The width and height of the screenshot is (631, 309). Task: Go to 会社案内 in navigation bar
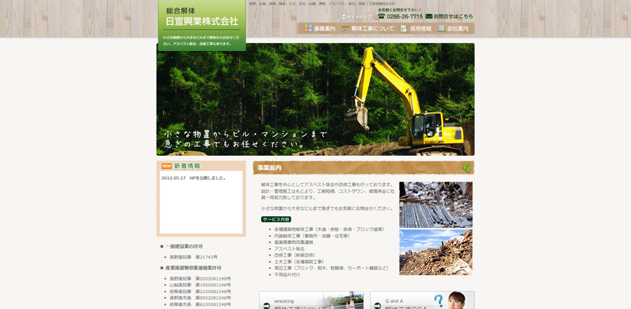tap(457, 29)
